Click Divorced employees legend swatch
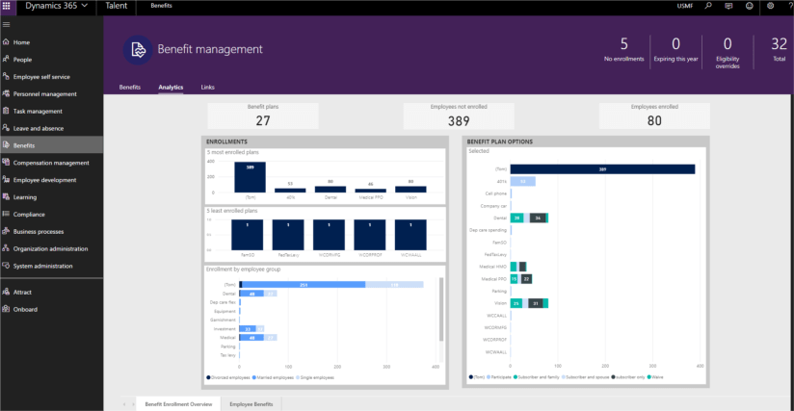The image size is (794, 411). (x=208, y=377)
